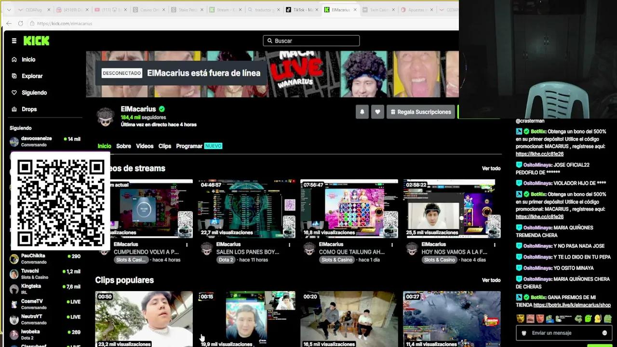The image size is (617, 347).
Task: Play the 00:50 popular clip
Action: [x=144, y=319]
